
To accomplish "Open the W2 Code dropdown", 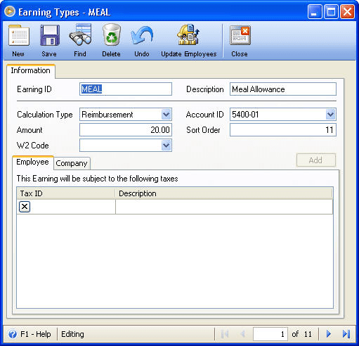I will (167, 146).
